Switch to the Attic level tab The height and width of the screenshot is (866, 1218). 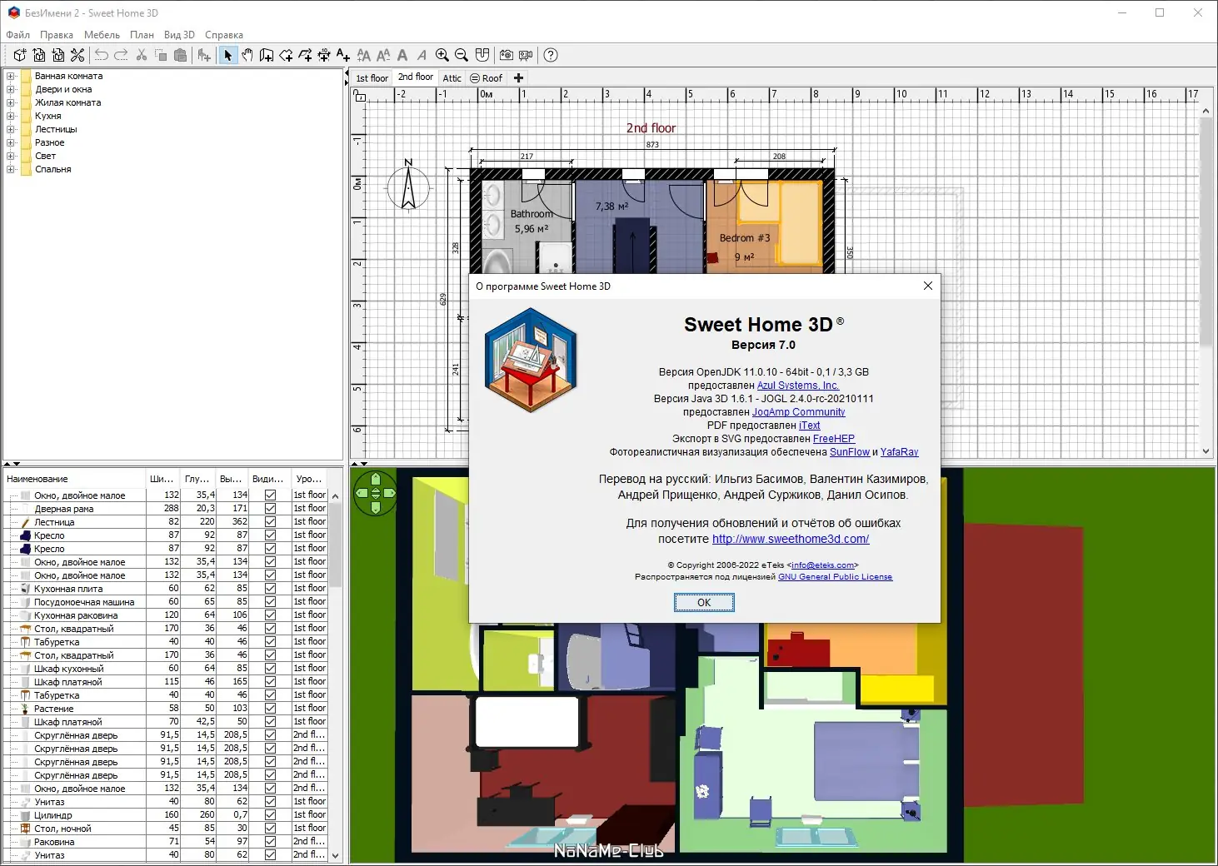[452, 78]
